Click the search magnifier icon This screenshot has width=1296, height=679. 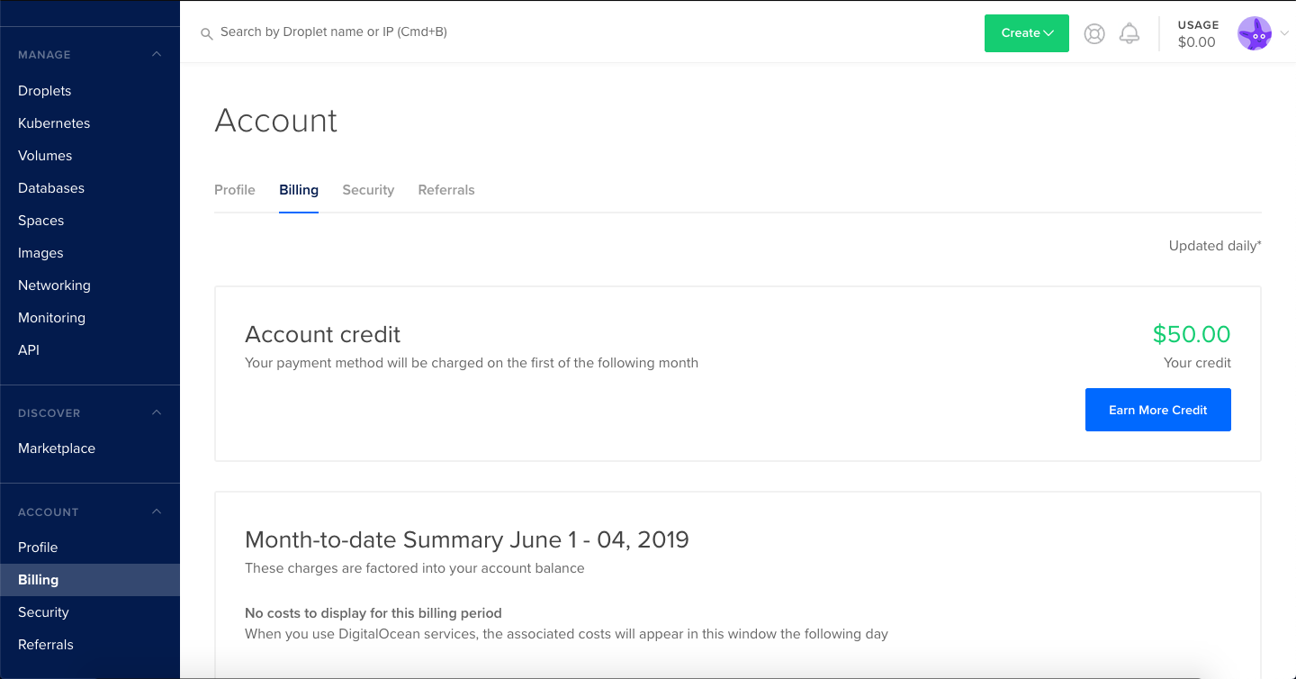(x=206, y=33)
